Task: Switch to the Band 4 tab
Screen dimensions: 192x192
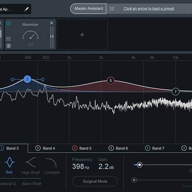Action: (49, 148)
